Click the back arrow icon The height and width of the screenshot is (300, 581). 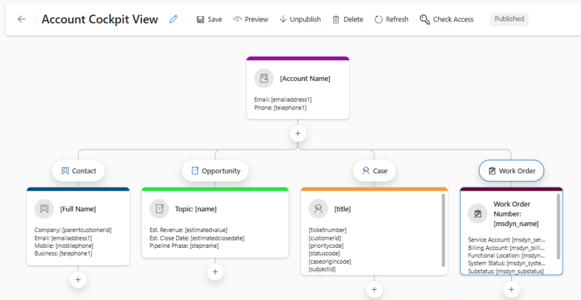[x=22, y=19]
